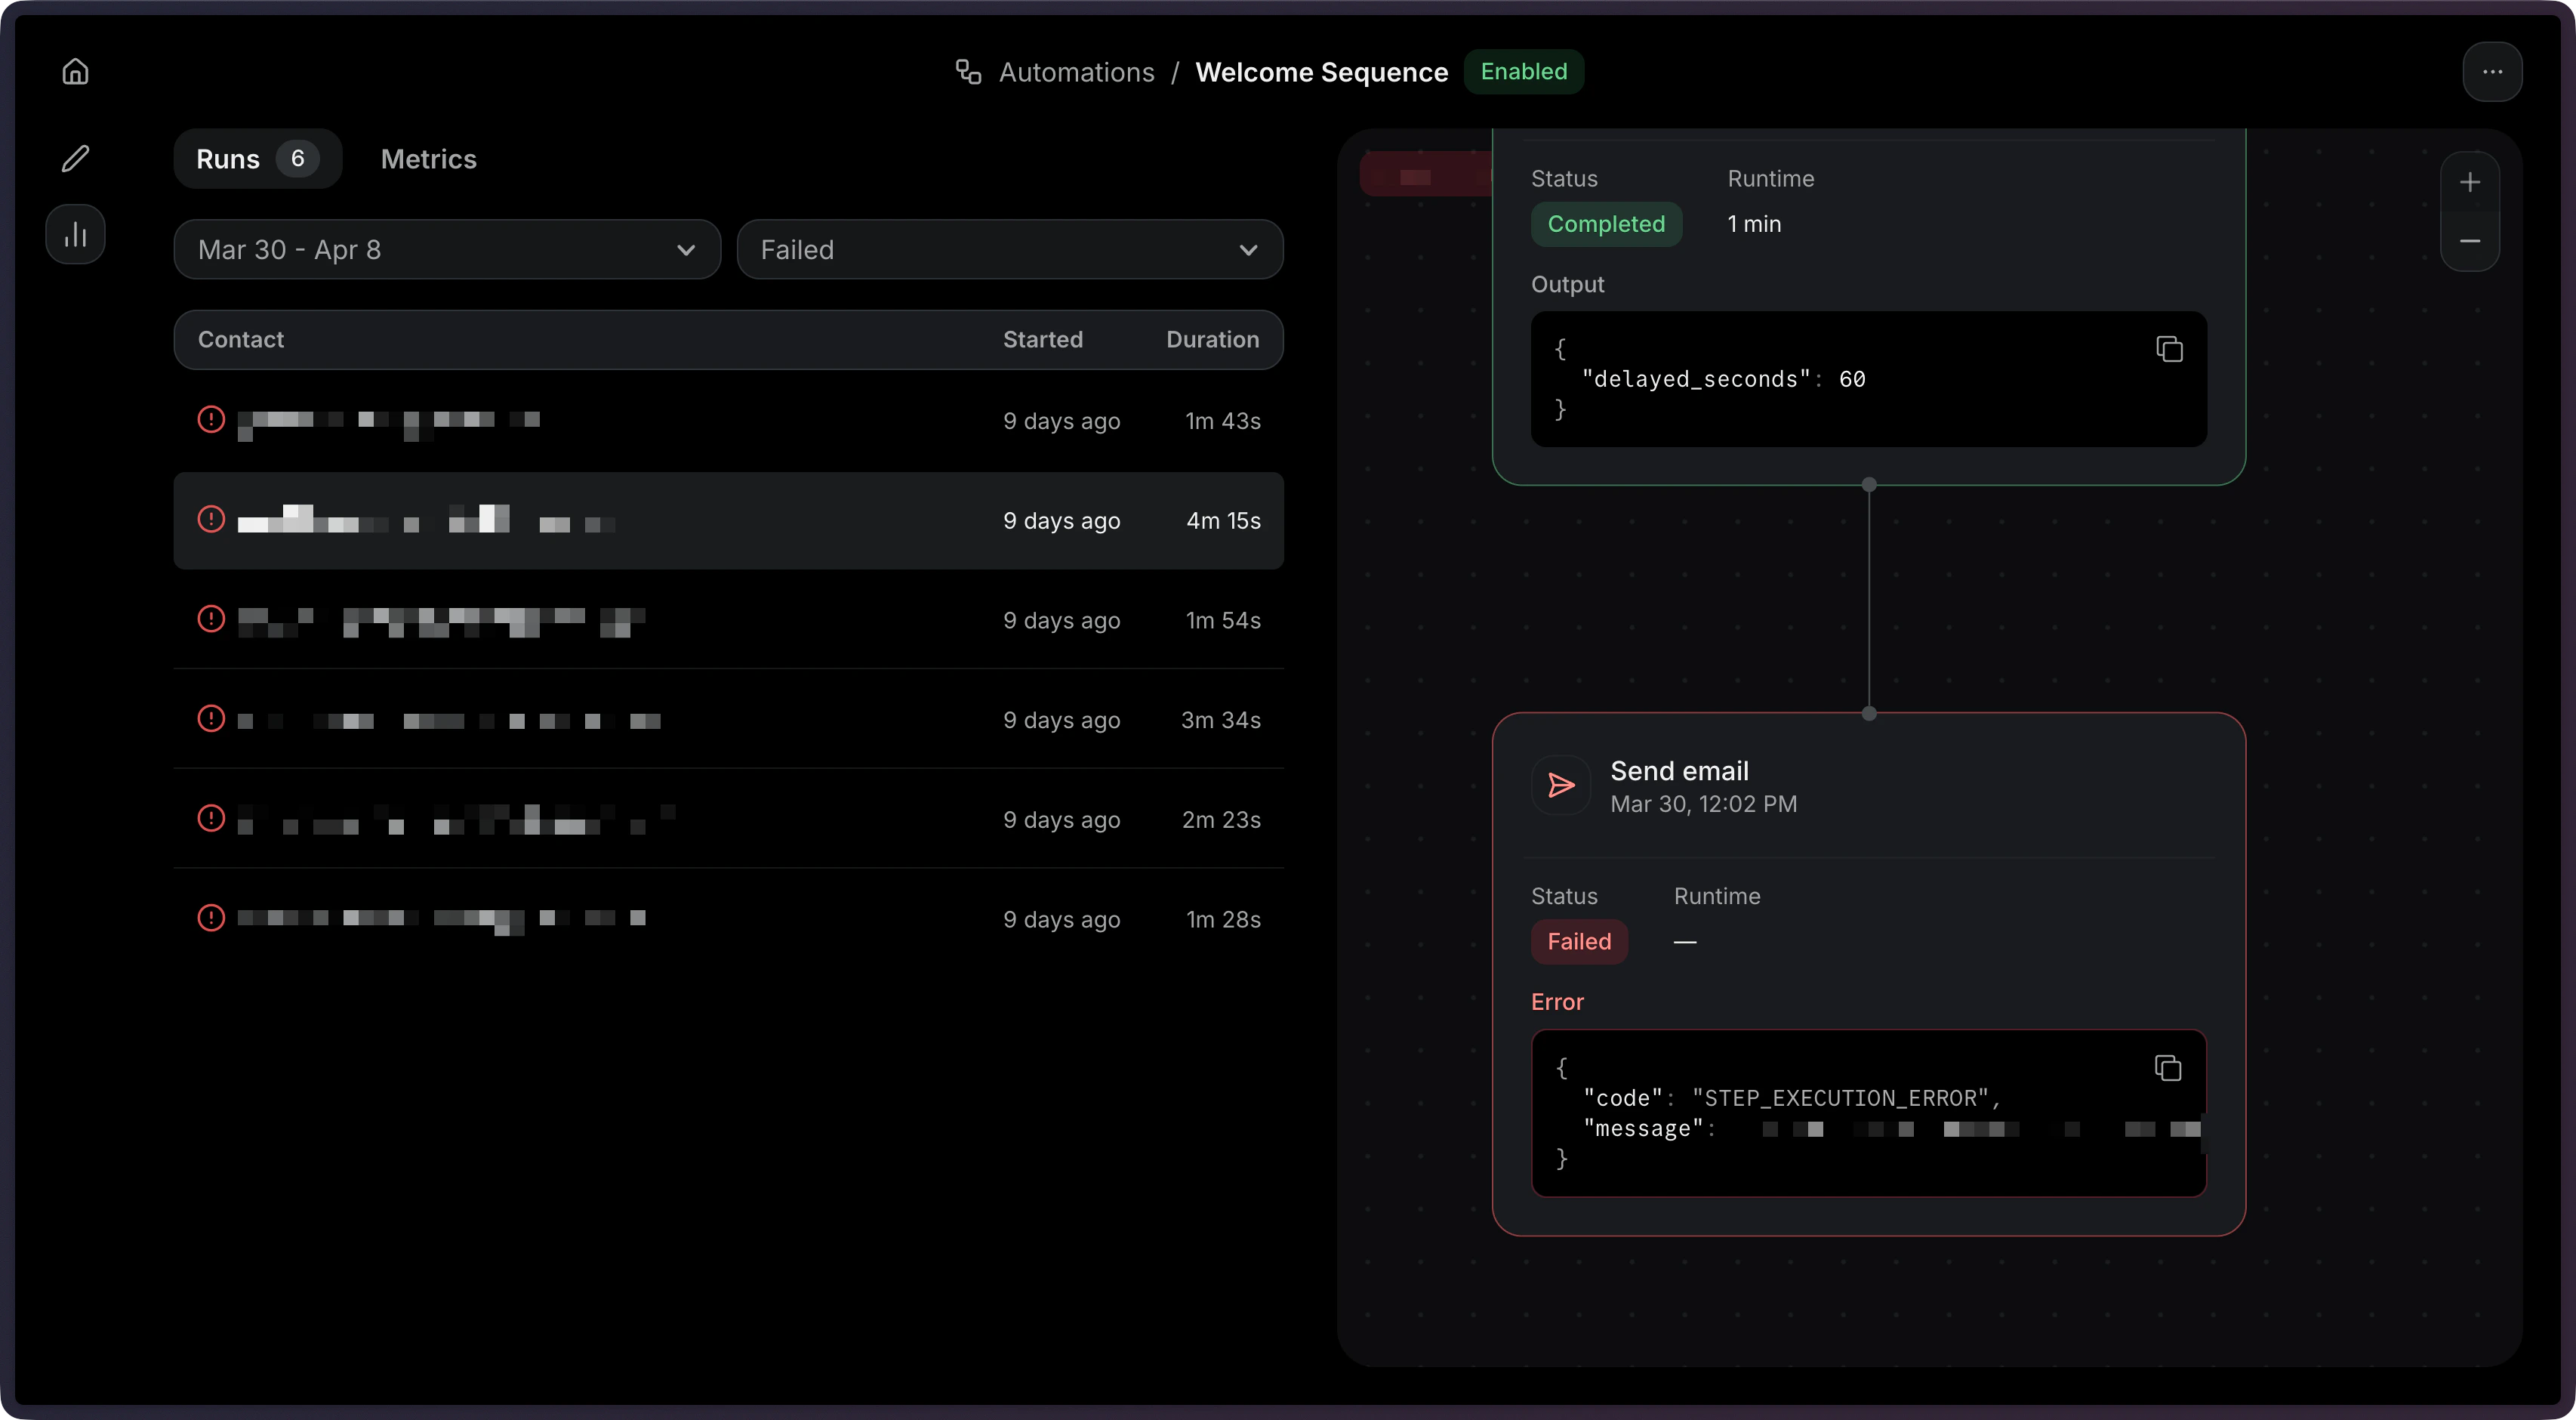Click the home icon in the top left
2576x1420 pixels.
(75, 71)
